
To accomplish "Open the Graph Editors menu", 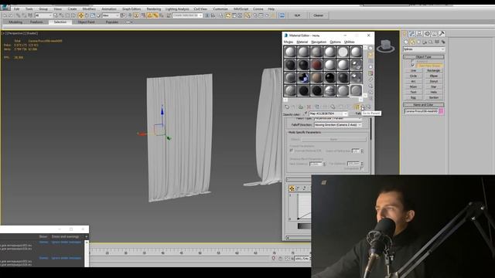I will pyautogui.click(x=131, y=8).
